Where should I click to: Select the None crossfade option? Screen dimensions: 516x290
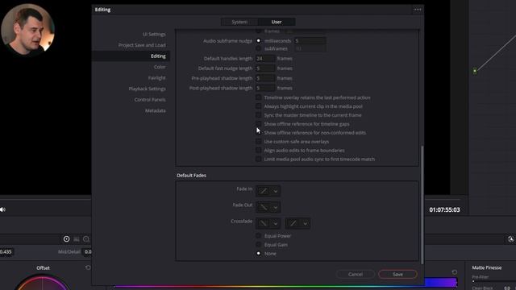[258, 254]
